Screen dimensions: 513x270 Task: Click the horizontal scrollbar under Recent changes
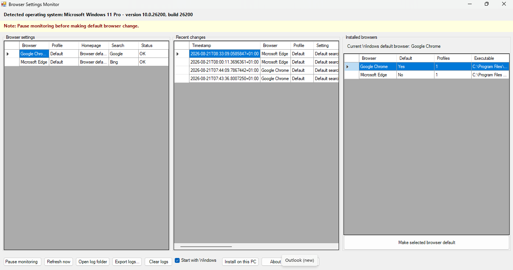click(206, 247)
